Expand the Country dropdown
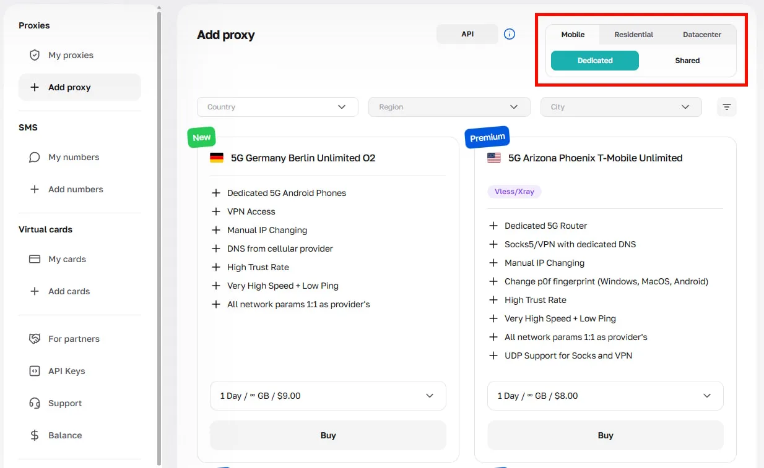 [x=277, y=107]
